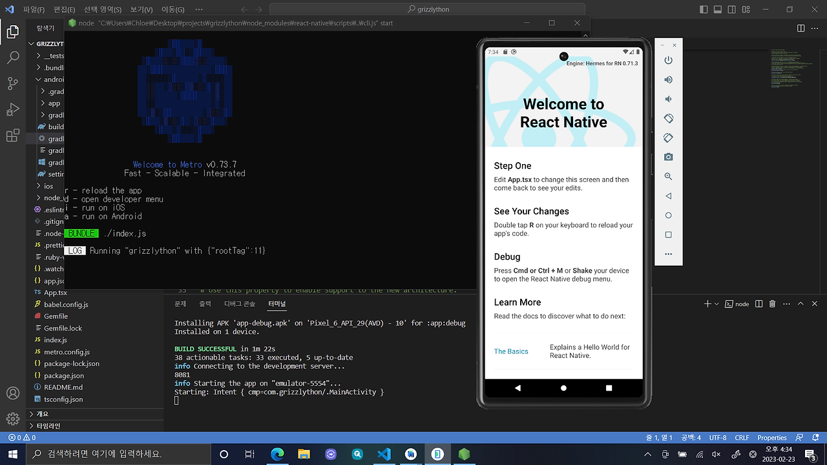This screenshot has height=465, width=827.
Task: Click the feedback icon in the status bar
Action: (x=799, y=437)
